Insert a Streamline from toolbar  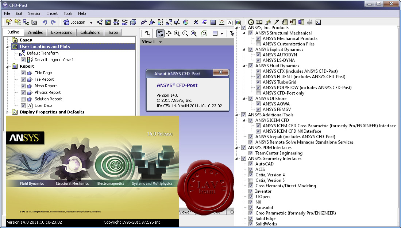[x=116, y=22]
